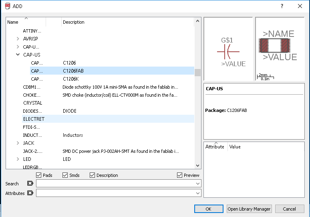Select the AVRISP item label
This screenshot has width=310, height=217.
[x=30, y=39]
